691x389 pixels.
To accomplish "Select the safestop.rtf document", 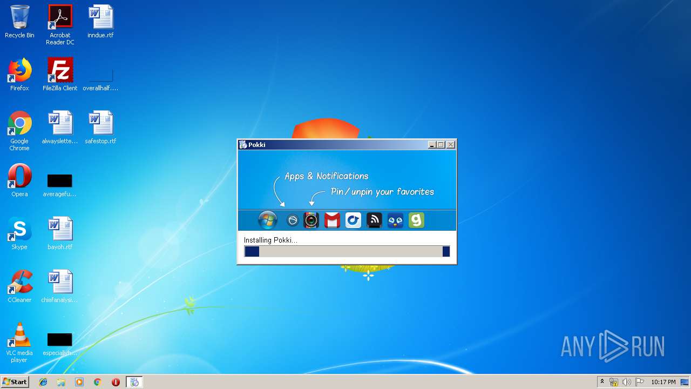I will [100, 128].
